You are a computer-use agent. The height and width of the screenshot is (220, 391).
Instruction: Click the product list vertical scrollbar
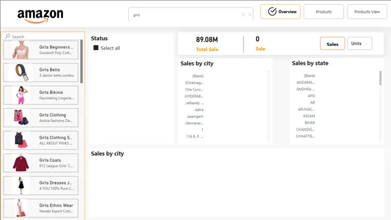(x=81, y=61)
